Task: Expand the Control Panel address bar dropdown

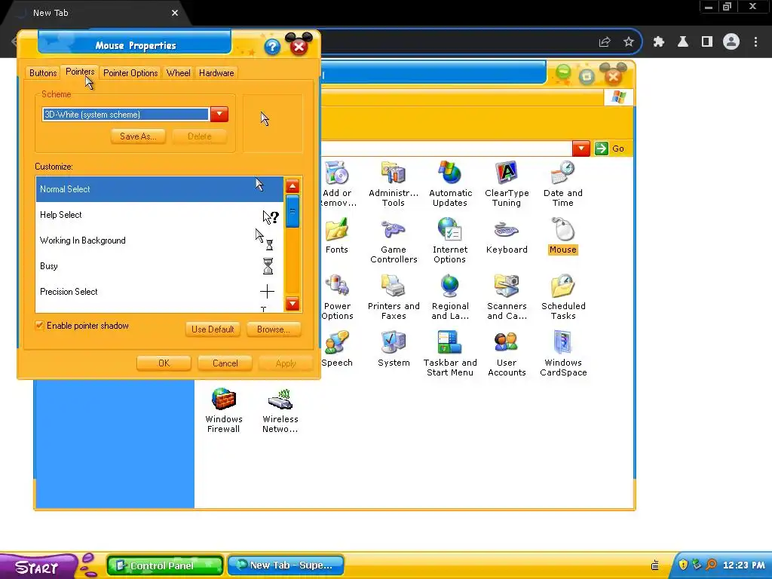Action: click(581, 149)
